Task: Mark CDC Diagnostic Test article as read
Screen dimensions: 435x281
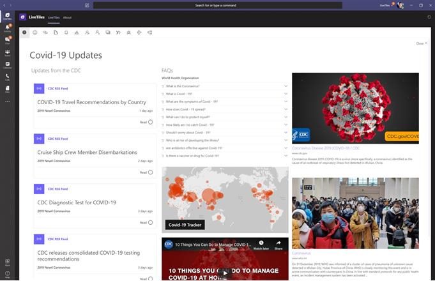Action: coord(150,222)
